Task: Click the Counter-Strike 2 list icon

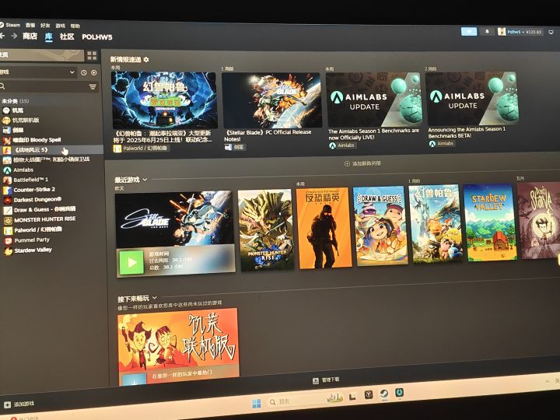Action: coord(7,190)
